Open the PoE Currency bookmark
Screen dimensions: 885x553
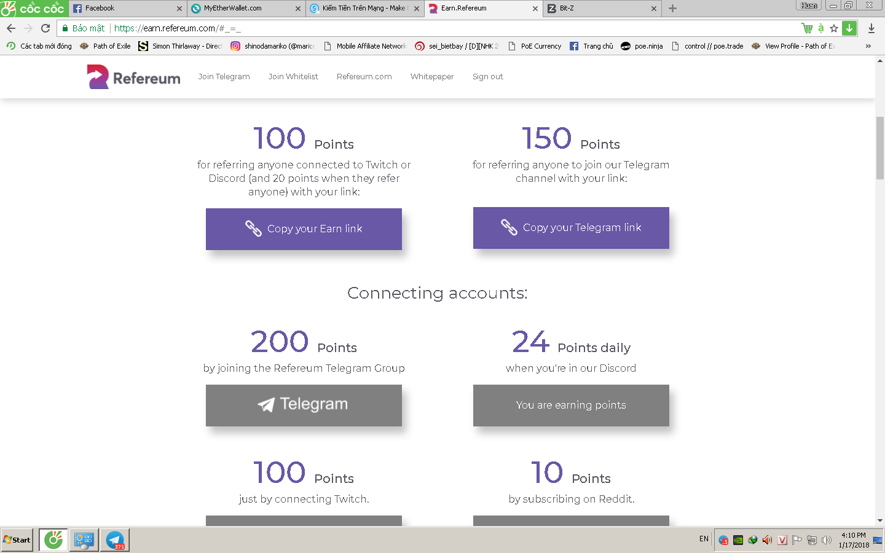pyautogui.click(x=535, y=46)
